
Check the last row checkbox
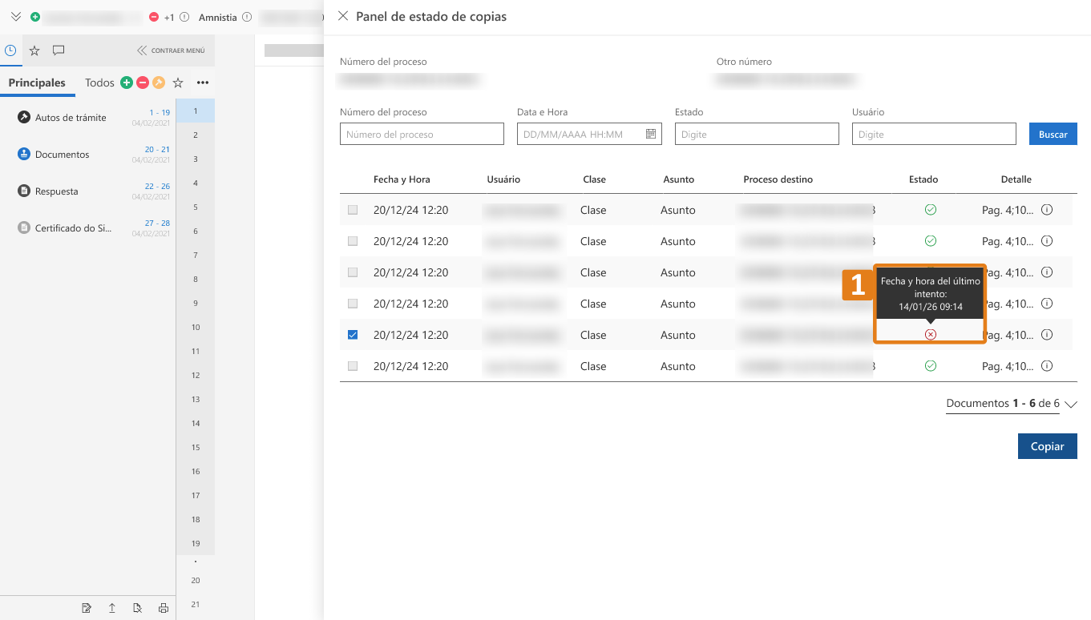coord(352,365)
